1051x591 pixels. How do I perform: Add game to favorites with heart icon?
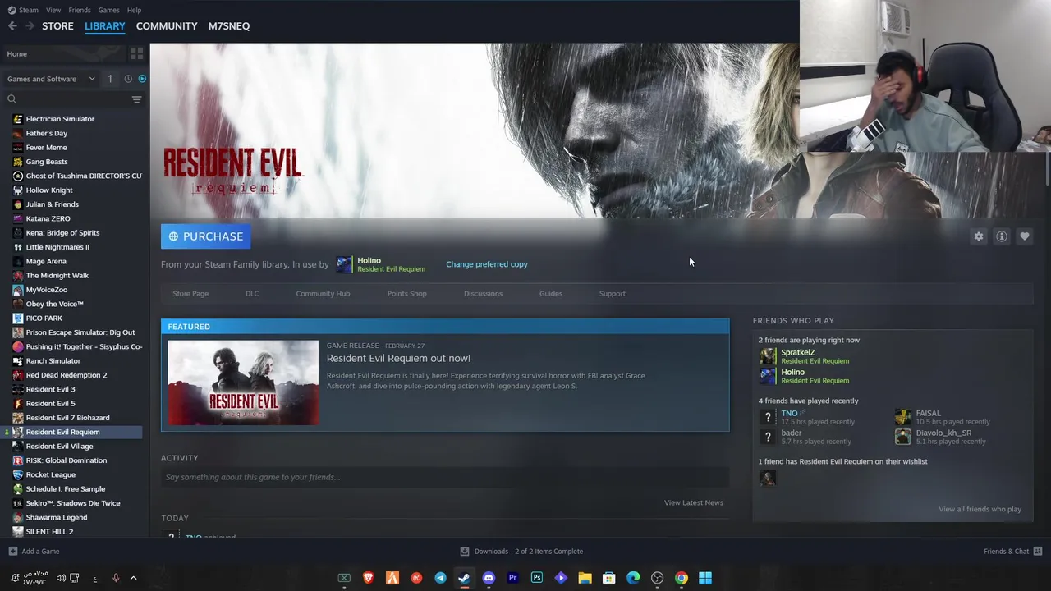pos(1025,236)
